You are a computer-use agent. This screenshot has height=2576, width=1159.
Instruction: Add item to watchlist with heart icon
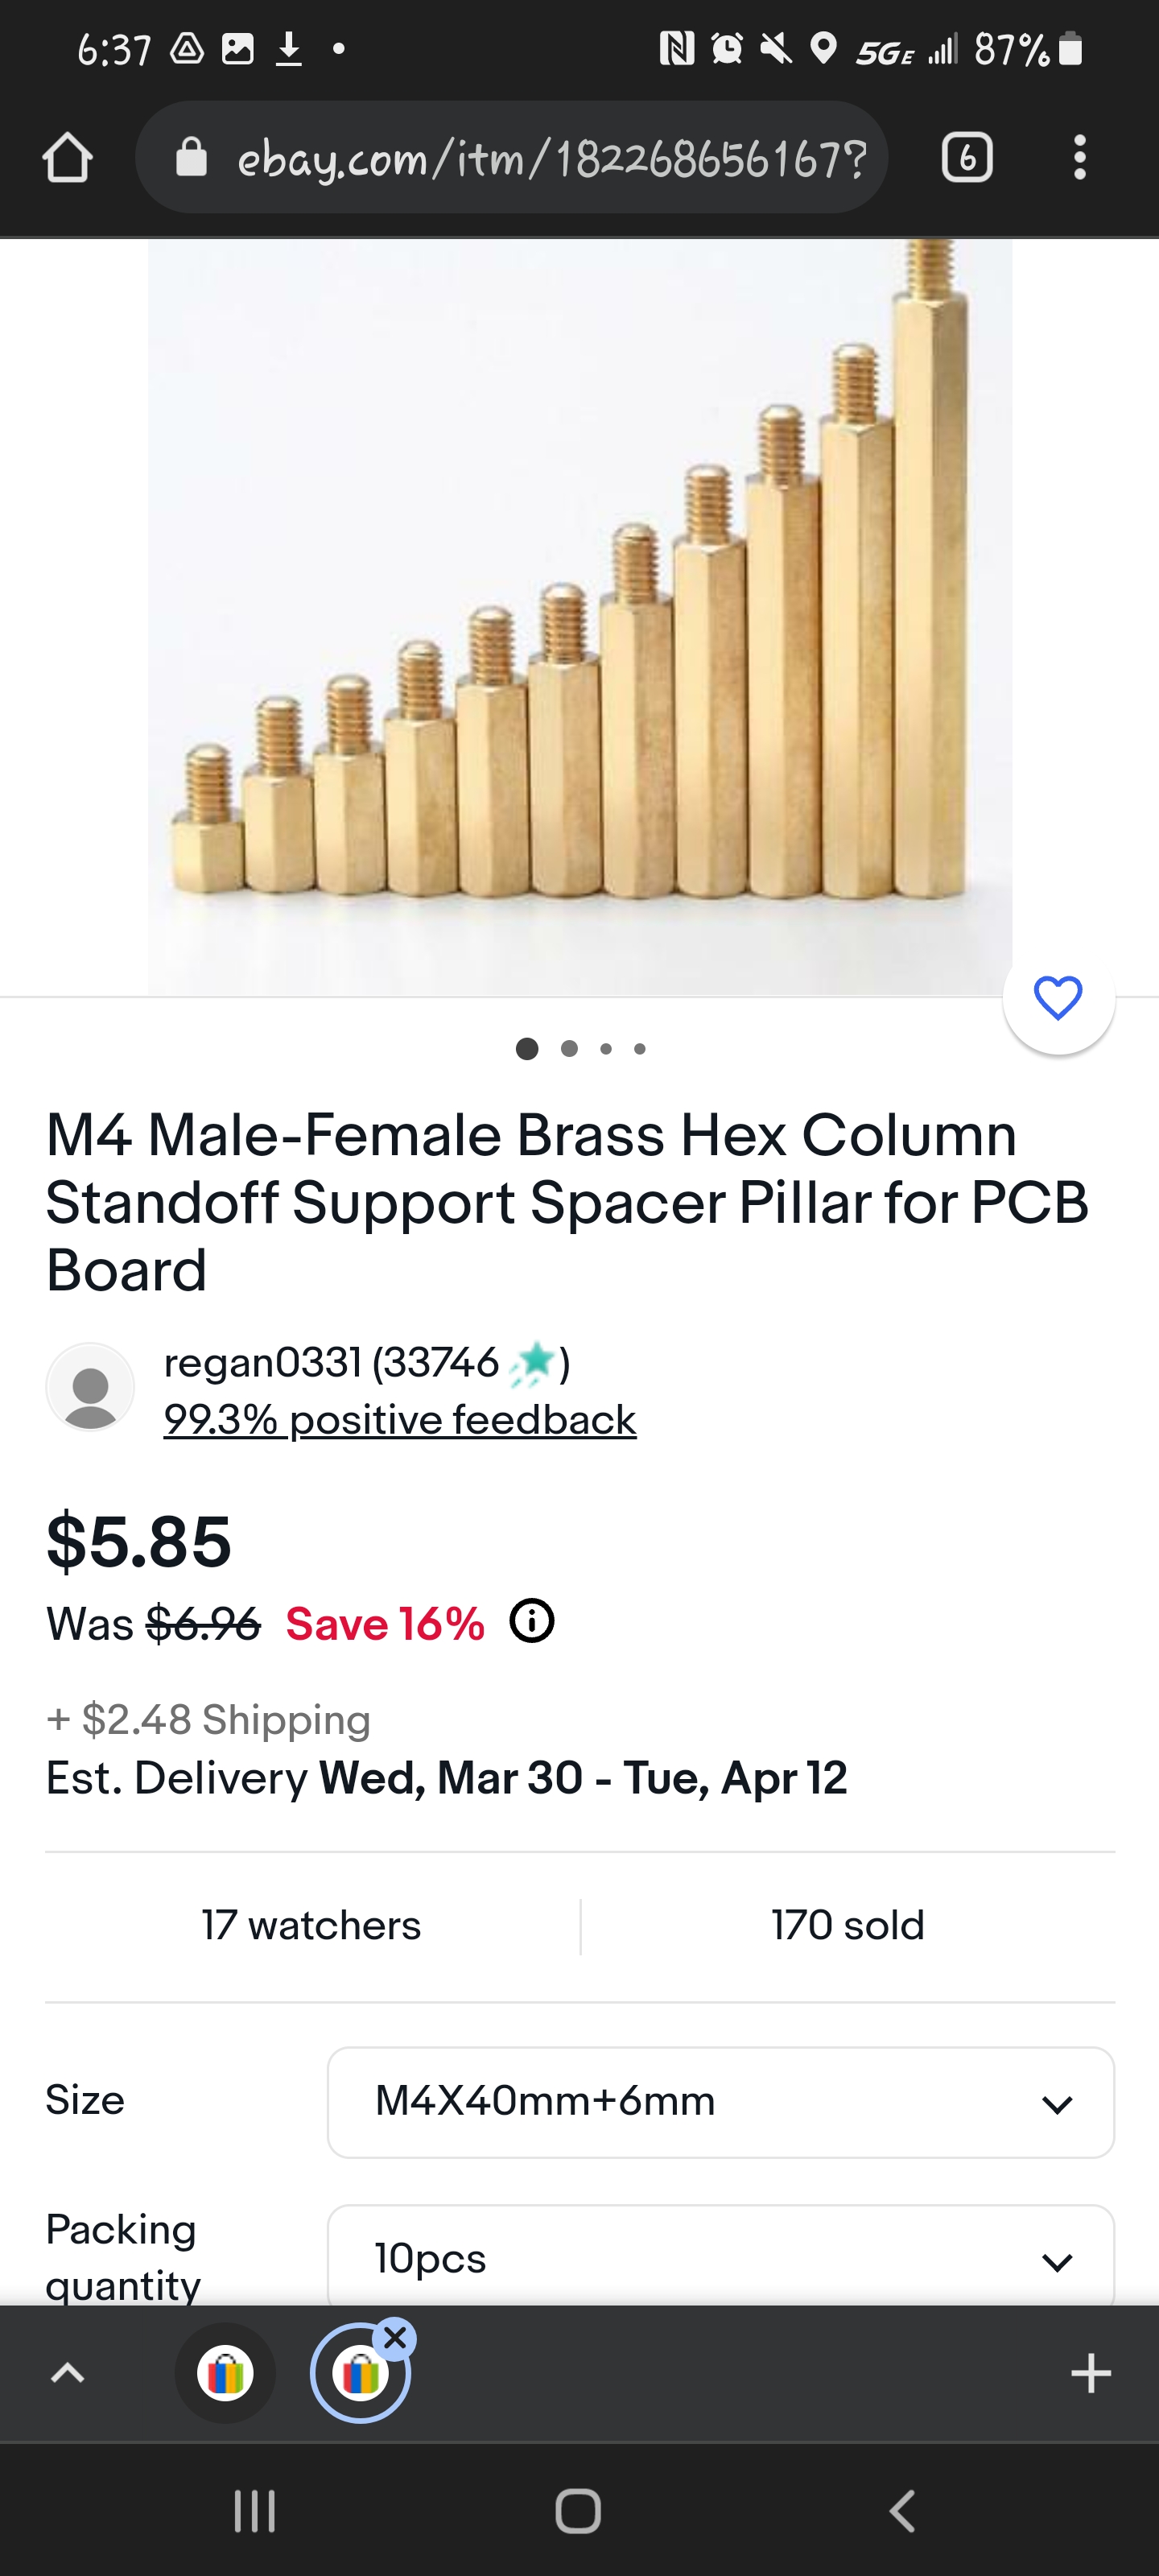[x=1058, y=998]
